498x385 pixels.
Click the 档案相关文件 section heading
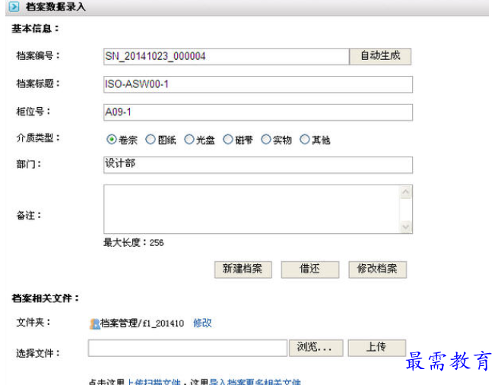[46, 298]
